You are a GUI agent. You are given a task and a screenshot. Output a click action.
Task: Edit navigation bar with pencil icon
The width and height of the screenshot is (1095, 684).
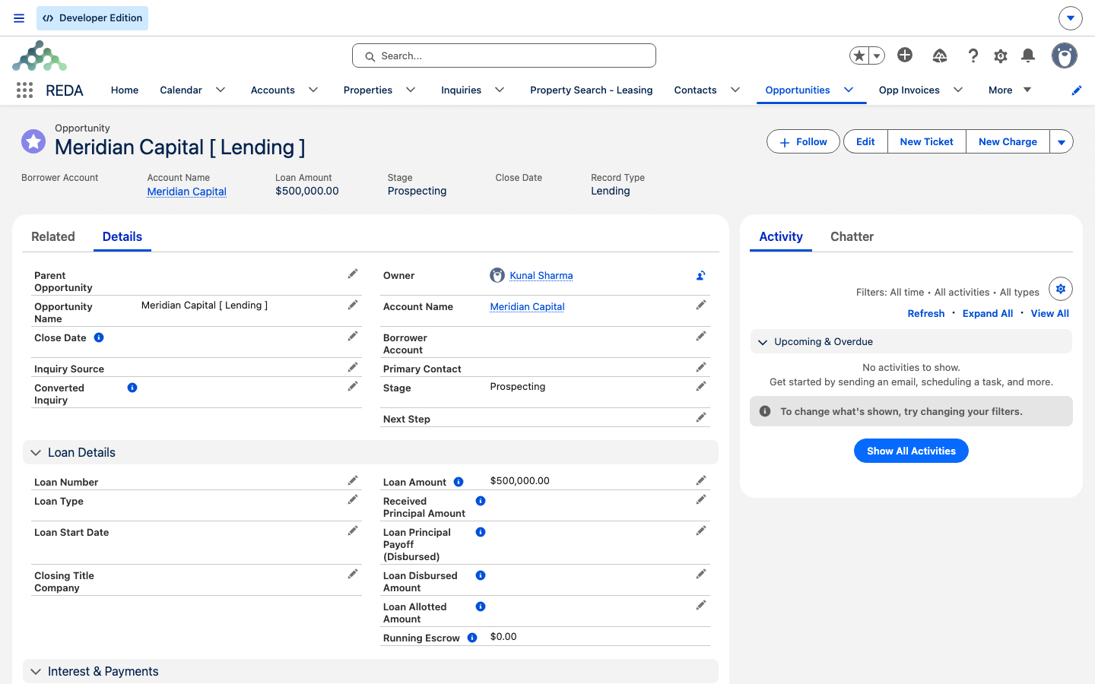pos(1077,90)
